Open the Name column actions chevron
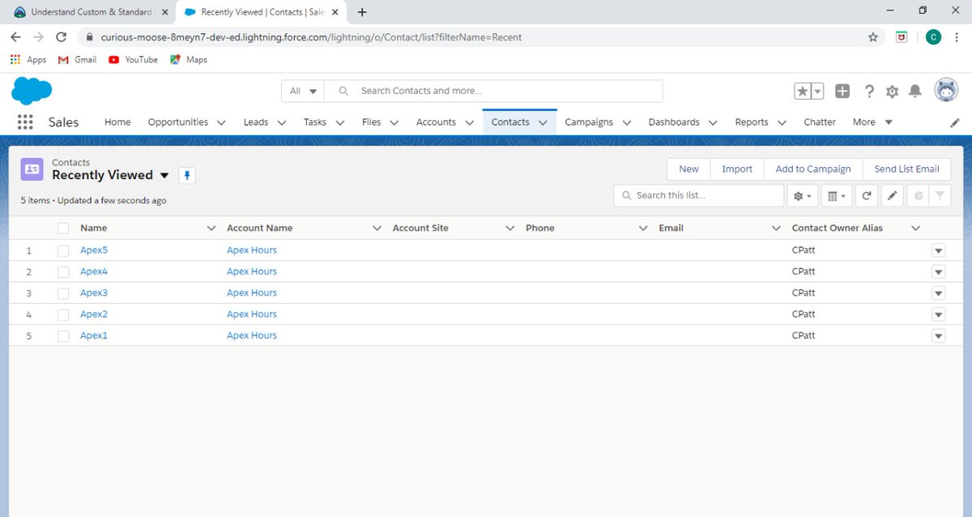The width and height of the screenshot is (972, 517). click(x=211, y=229)
